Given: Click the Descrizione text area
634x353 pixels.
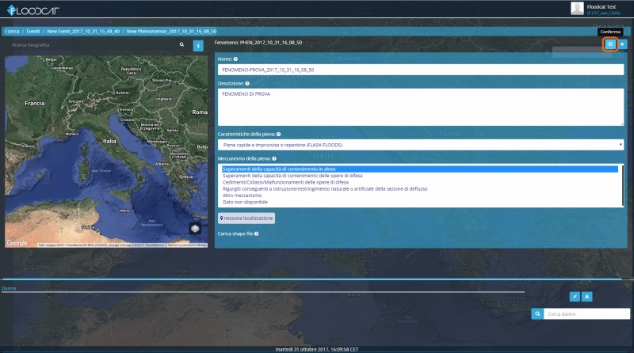Looking at the screenshot, I should pos(421,107).
